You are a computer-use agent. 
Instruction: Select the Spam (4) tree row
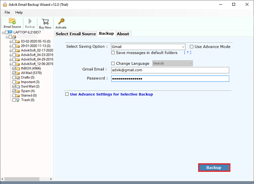point(28,91)
